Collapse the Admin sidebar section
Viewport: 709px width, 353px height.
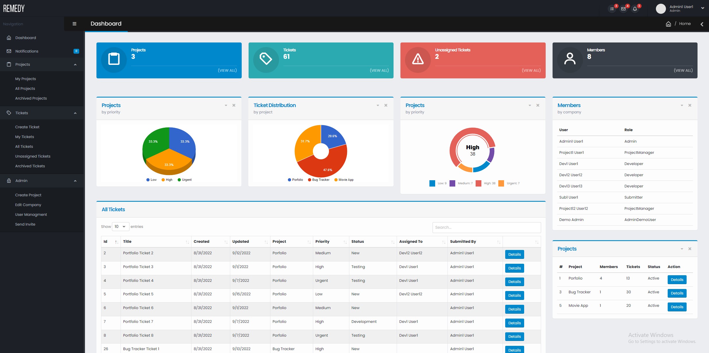click(75, 181)
